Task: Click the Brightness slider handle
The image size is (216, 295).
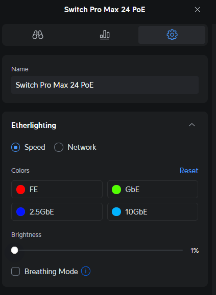Action: click(14, 250)
